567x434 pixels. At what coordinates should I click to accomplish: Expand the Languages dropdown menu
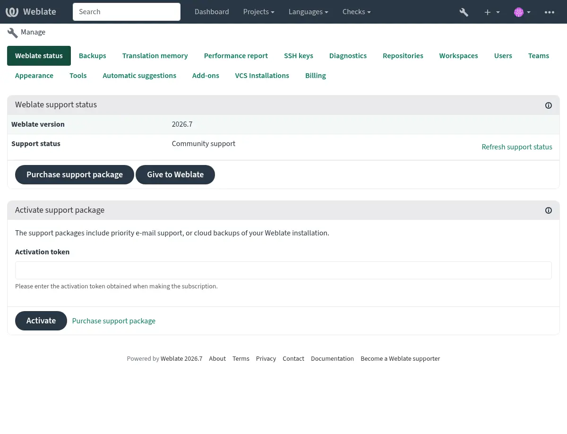pos(309,12)
